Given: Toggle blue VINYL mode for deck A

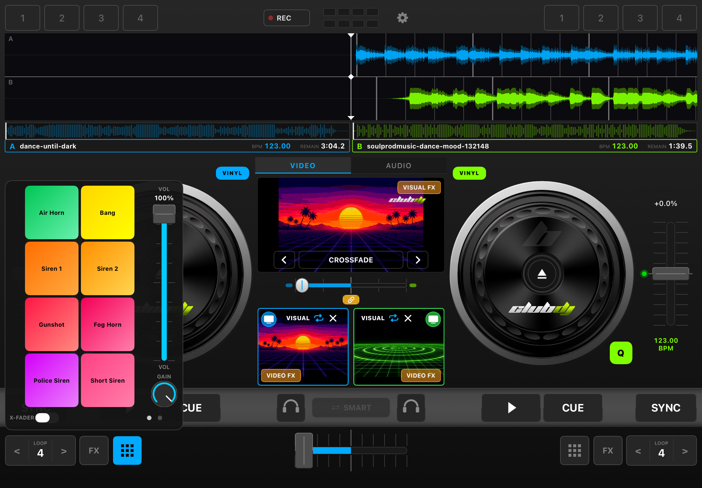Looking at the screenshot, I should 232,173.
